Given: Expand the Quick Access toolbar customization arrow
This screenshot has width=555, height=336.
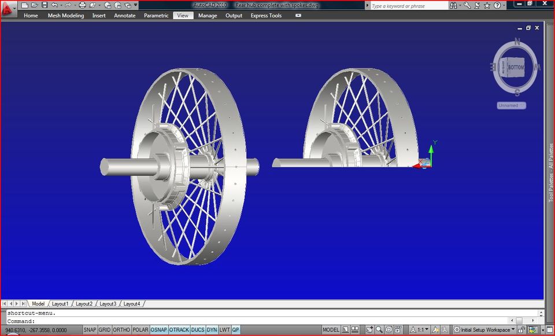Looking at the screenshot, I should pos(136,5).
